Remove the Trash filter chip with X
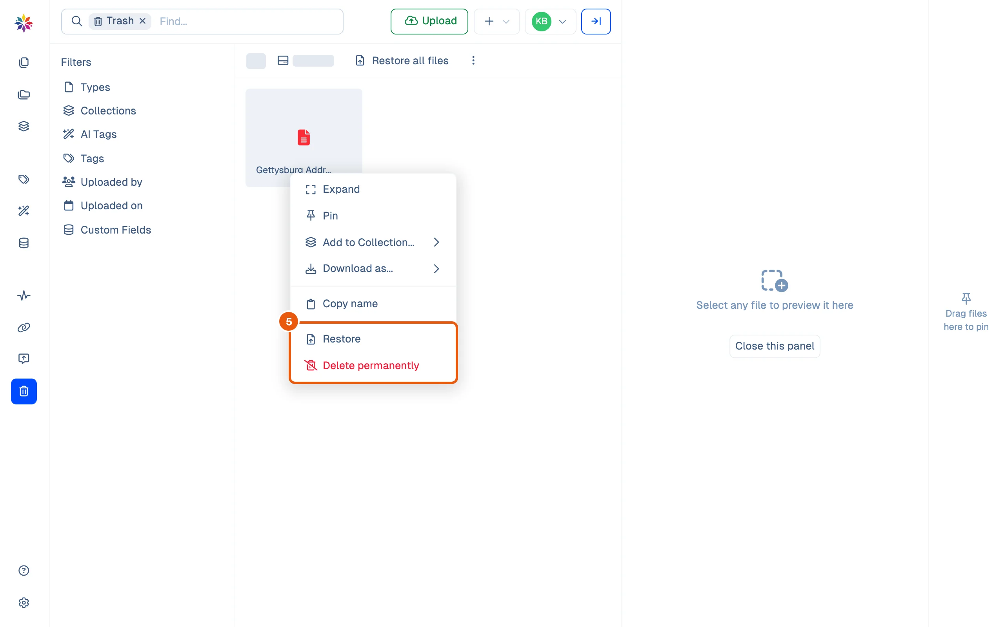 tap(142, 21)
